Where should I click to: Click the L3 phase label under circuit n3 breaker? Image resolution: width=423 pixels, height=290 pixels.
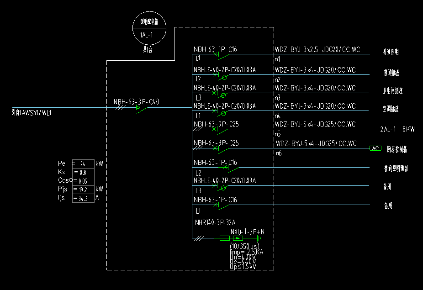click(x=199, y=98)
